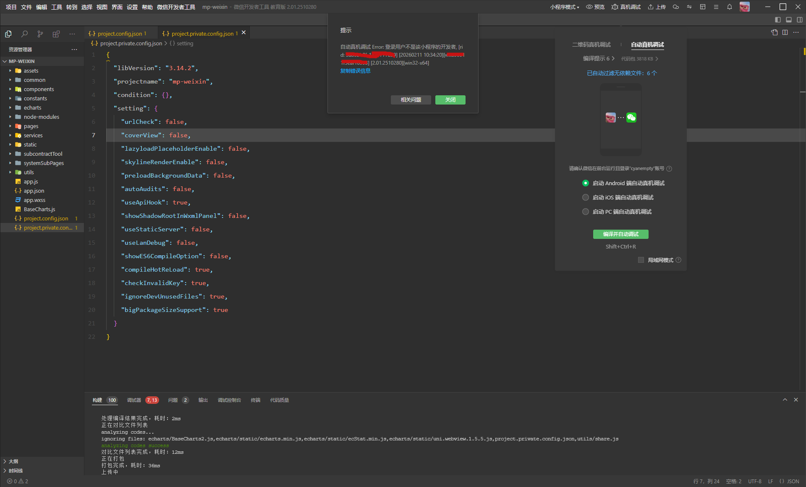Select iOS auto real device debugging
This screenshot has width=806, height=487.
point(586,197)
